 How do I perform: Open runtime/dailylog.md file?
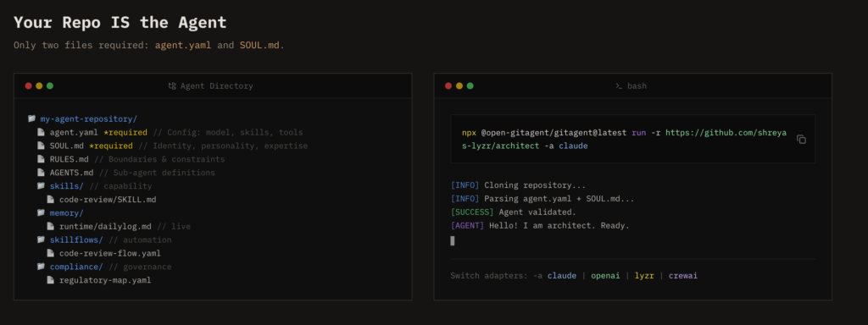click(x=105, y=227)
